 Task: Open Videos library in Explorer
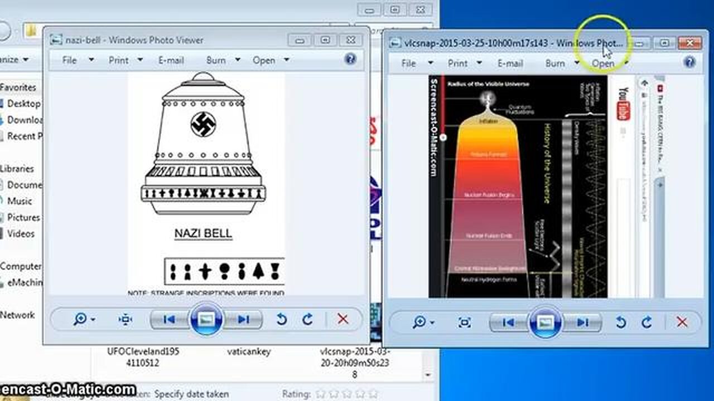tap(20, 233)
